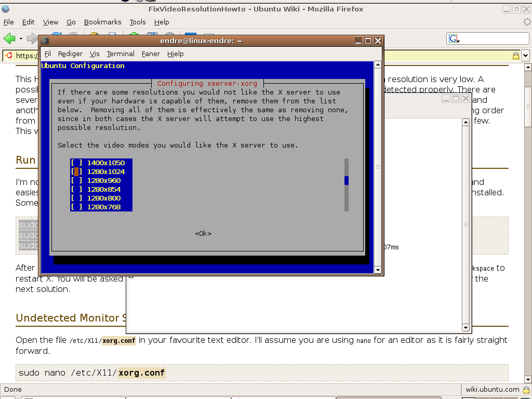
Task: Toggle the 1280x800 resolution checkbox
Action: pyautogui.click(x=76, y=198)
